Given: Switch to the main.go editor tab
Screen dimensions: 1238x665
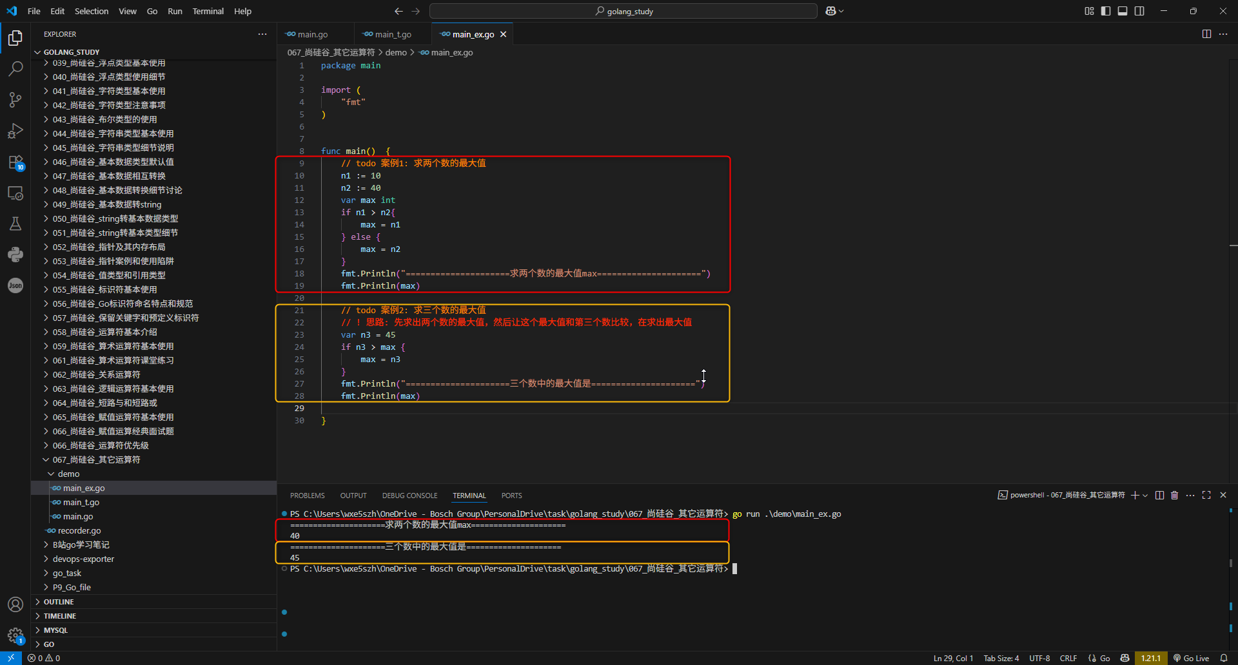Looking at the screenshot, I should [313, 34].
